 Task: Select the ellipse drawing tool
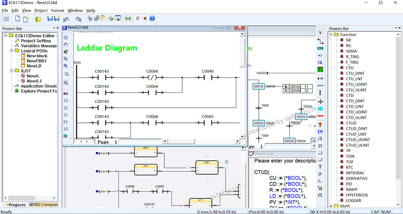[x=320, y=159]
